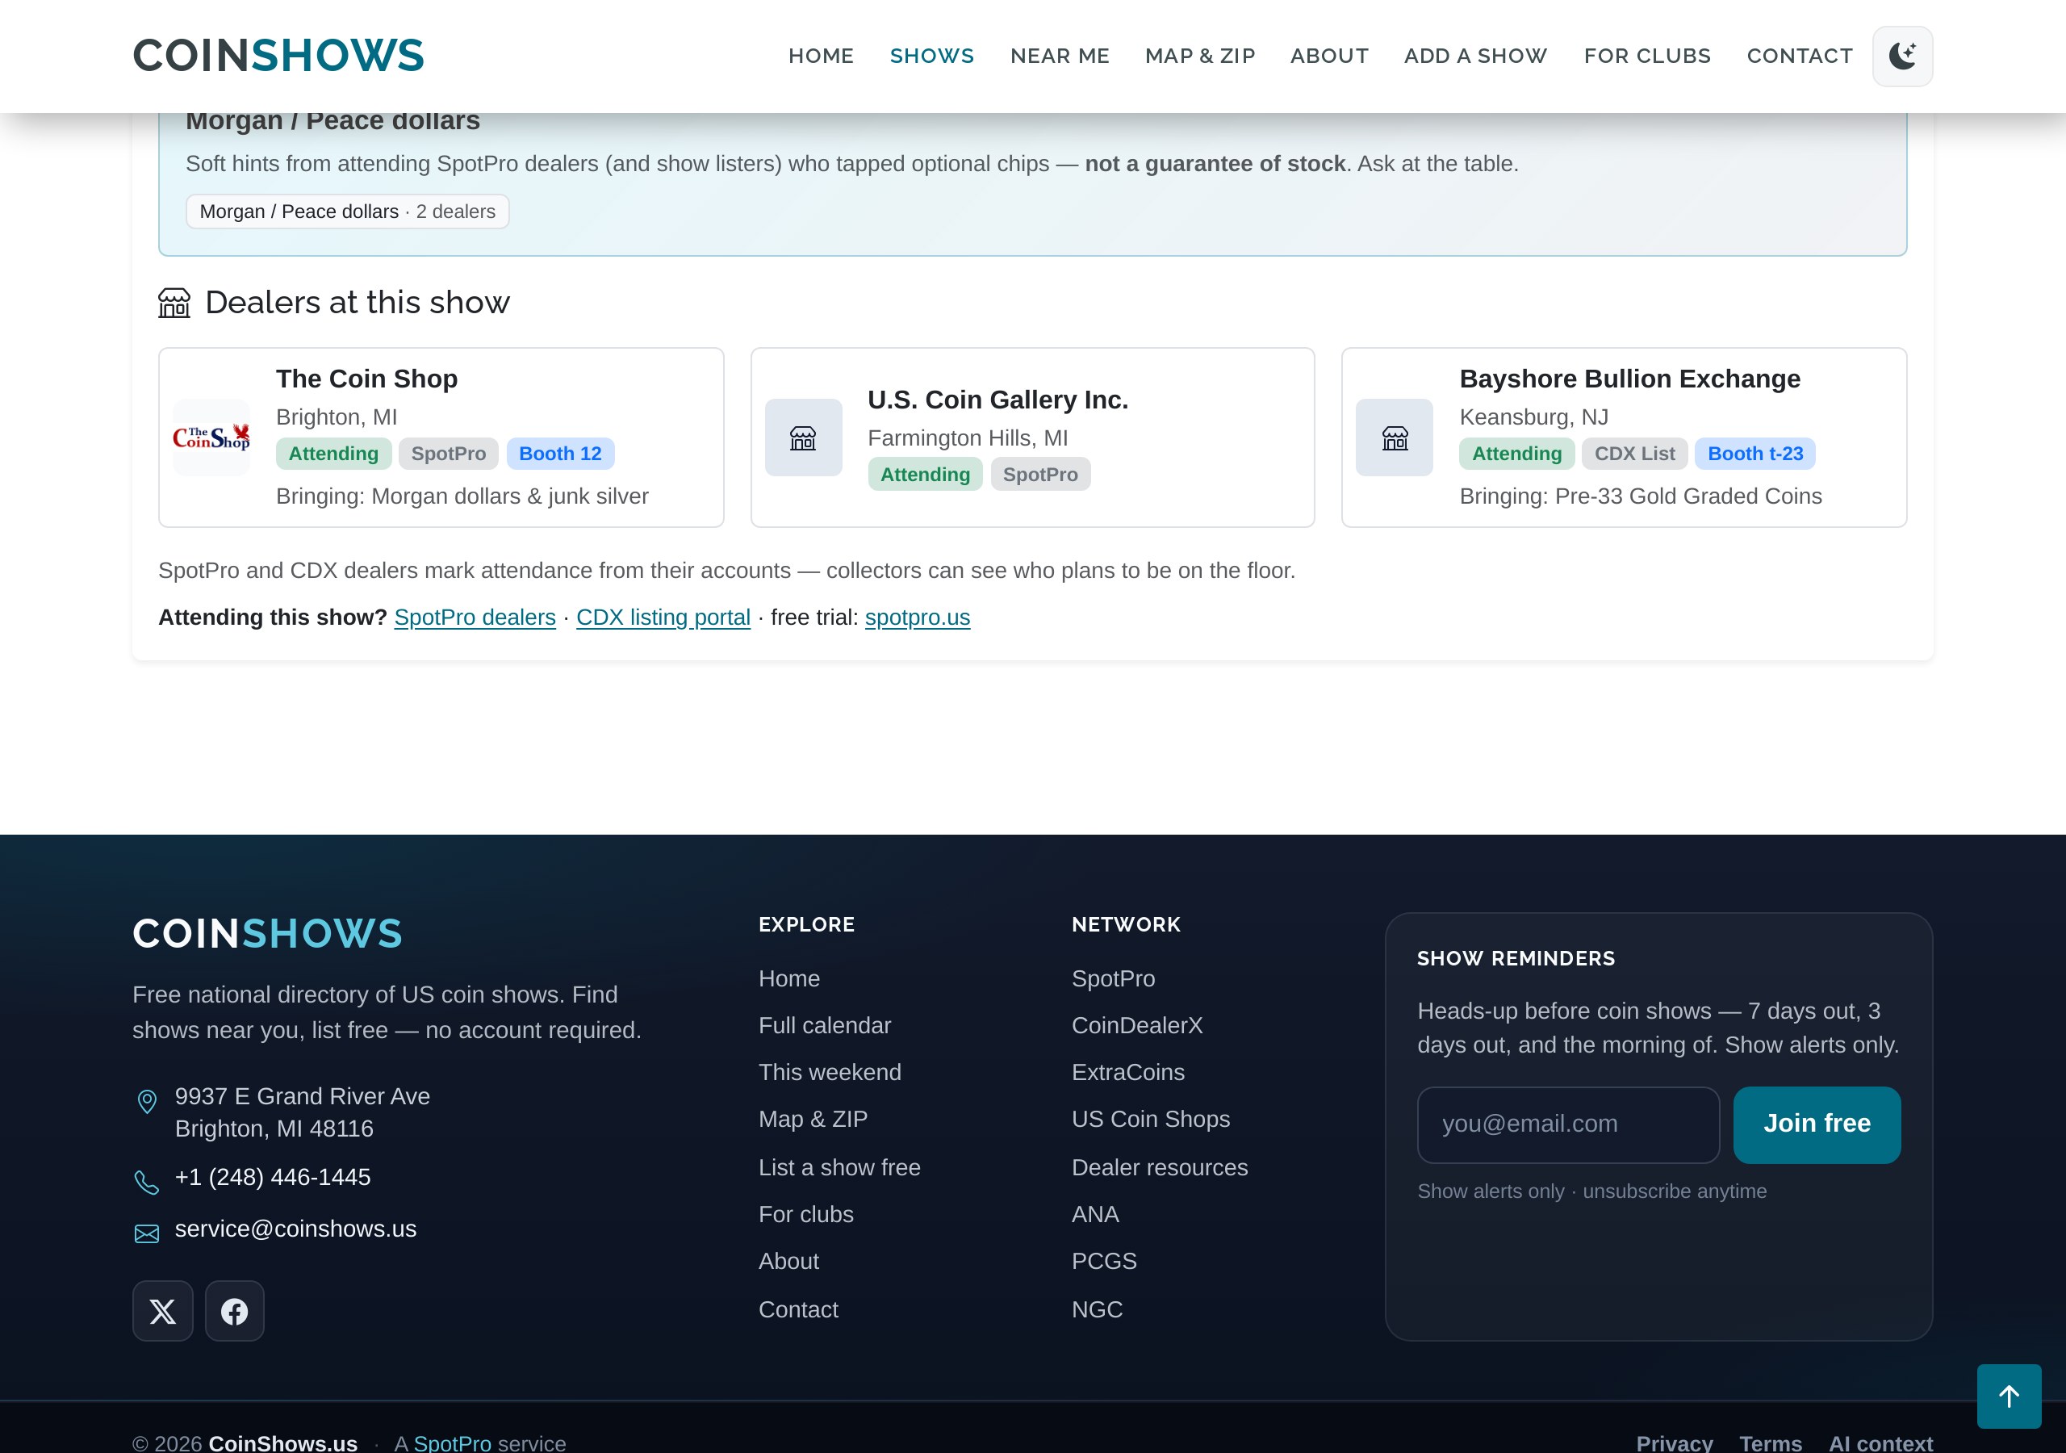Click the Booth t-23 badge
The width and height of the screenshot is (2066, 1453).
(1755, 454)
